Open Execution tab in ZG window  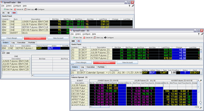point(91,67)
